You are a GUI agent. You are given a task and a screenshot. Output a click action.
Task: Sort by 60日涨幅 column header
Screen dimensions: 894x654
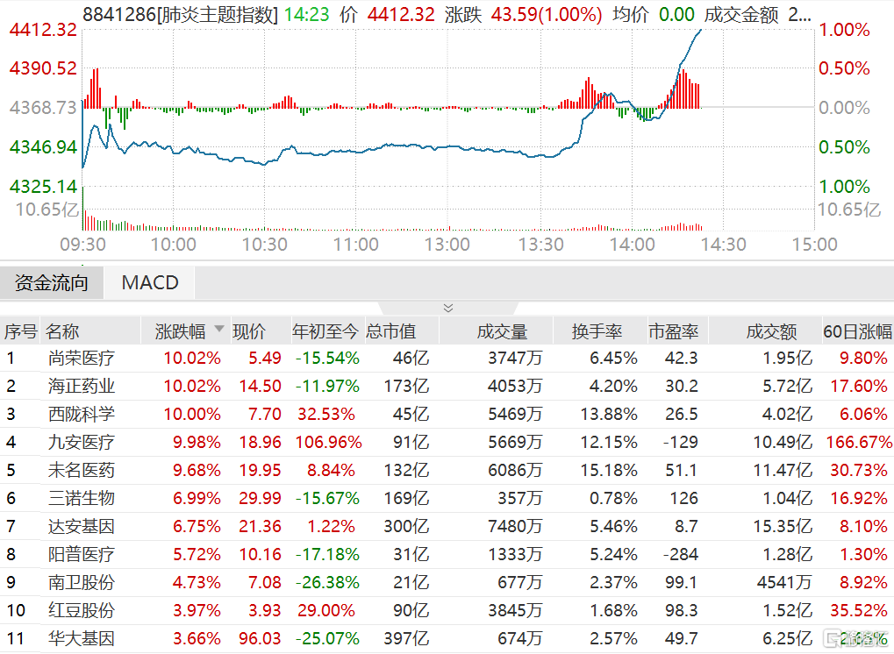coord(857,331)
